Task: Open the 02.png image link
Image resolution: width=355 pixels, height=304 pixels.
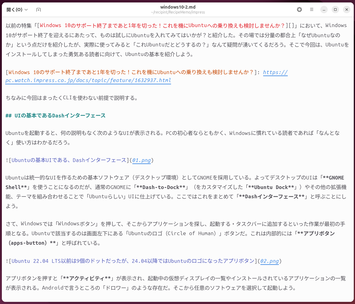Action: [x=269, y=261]
